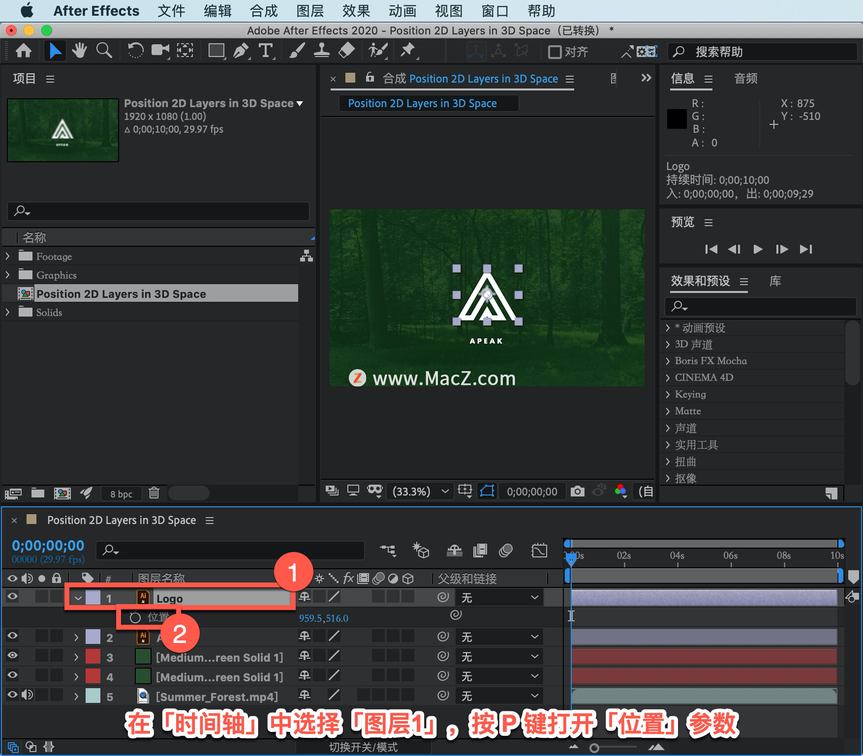Hide layer 4 Medium Green Solid eye toggle
Image resolution: width=863 pixels, height=756 pixels.
coord(12,675)
